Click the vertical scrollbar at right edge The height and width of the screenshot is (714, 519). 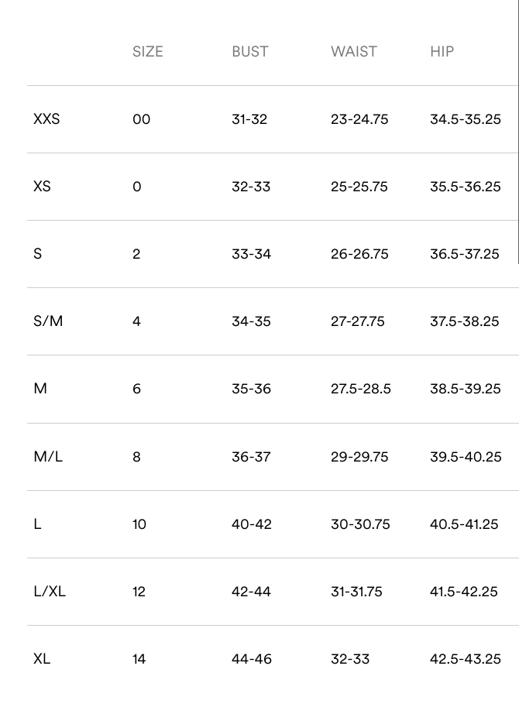[x=517, y=132]
